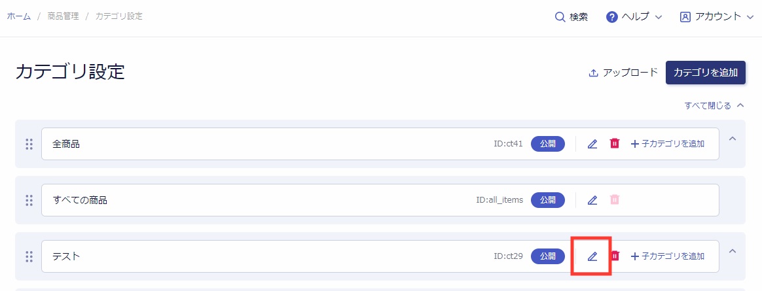The width and height of the screenshot is (762, 291).
Task: Grab the drag handle of 全商品 row
Action: tap(29, 144)
